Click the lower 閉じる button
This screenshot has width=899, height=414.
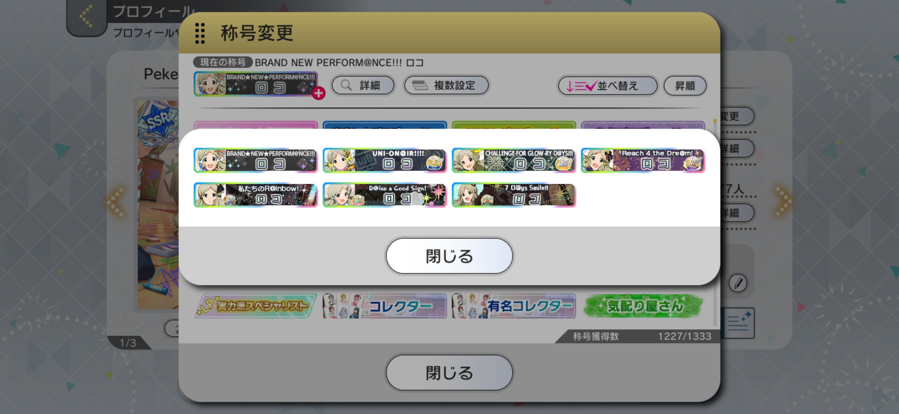(x=449, y=373)
